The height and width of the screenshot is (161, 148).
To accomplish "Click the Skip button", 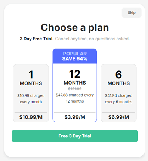I will point(132,13).
